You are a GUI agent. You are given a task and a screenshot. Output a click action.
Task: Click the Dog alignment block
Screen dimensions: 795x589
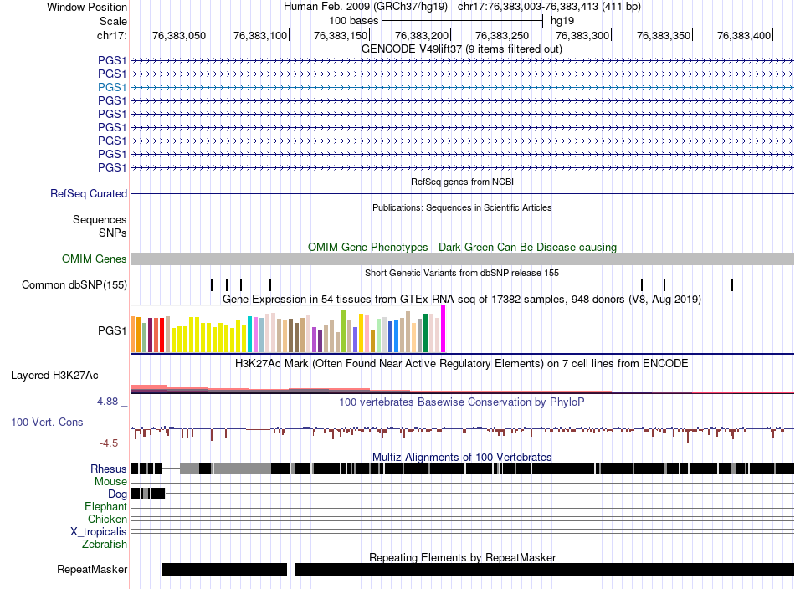(147, 494)
